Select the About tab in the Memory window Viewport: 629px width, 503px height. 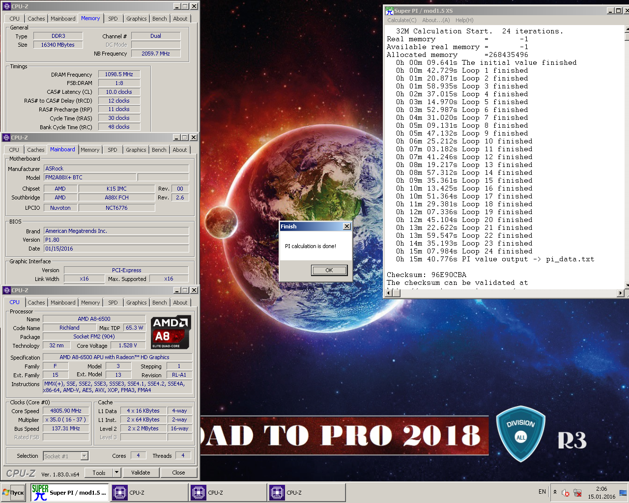click(x=180, y=19)
